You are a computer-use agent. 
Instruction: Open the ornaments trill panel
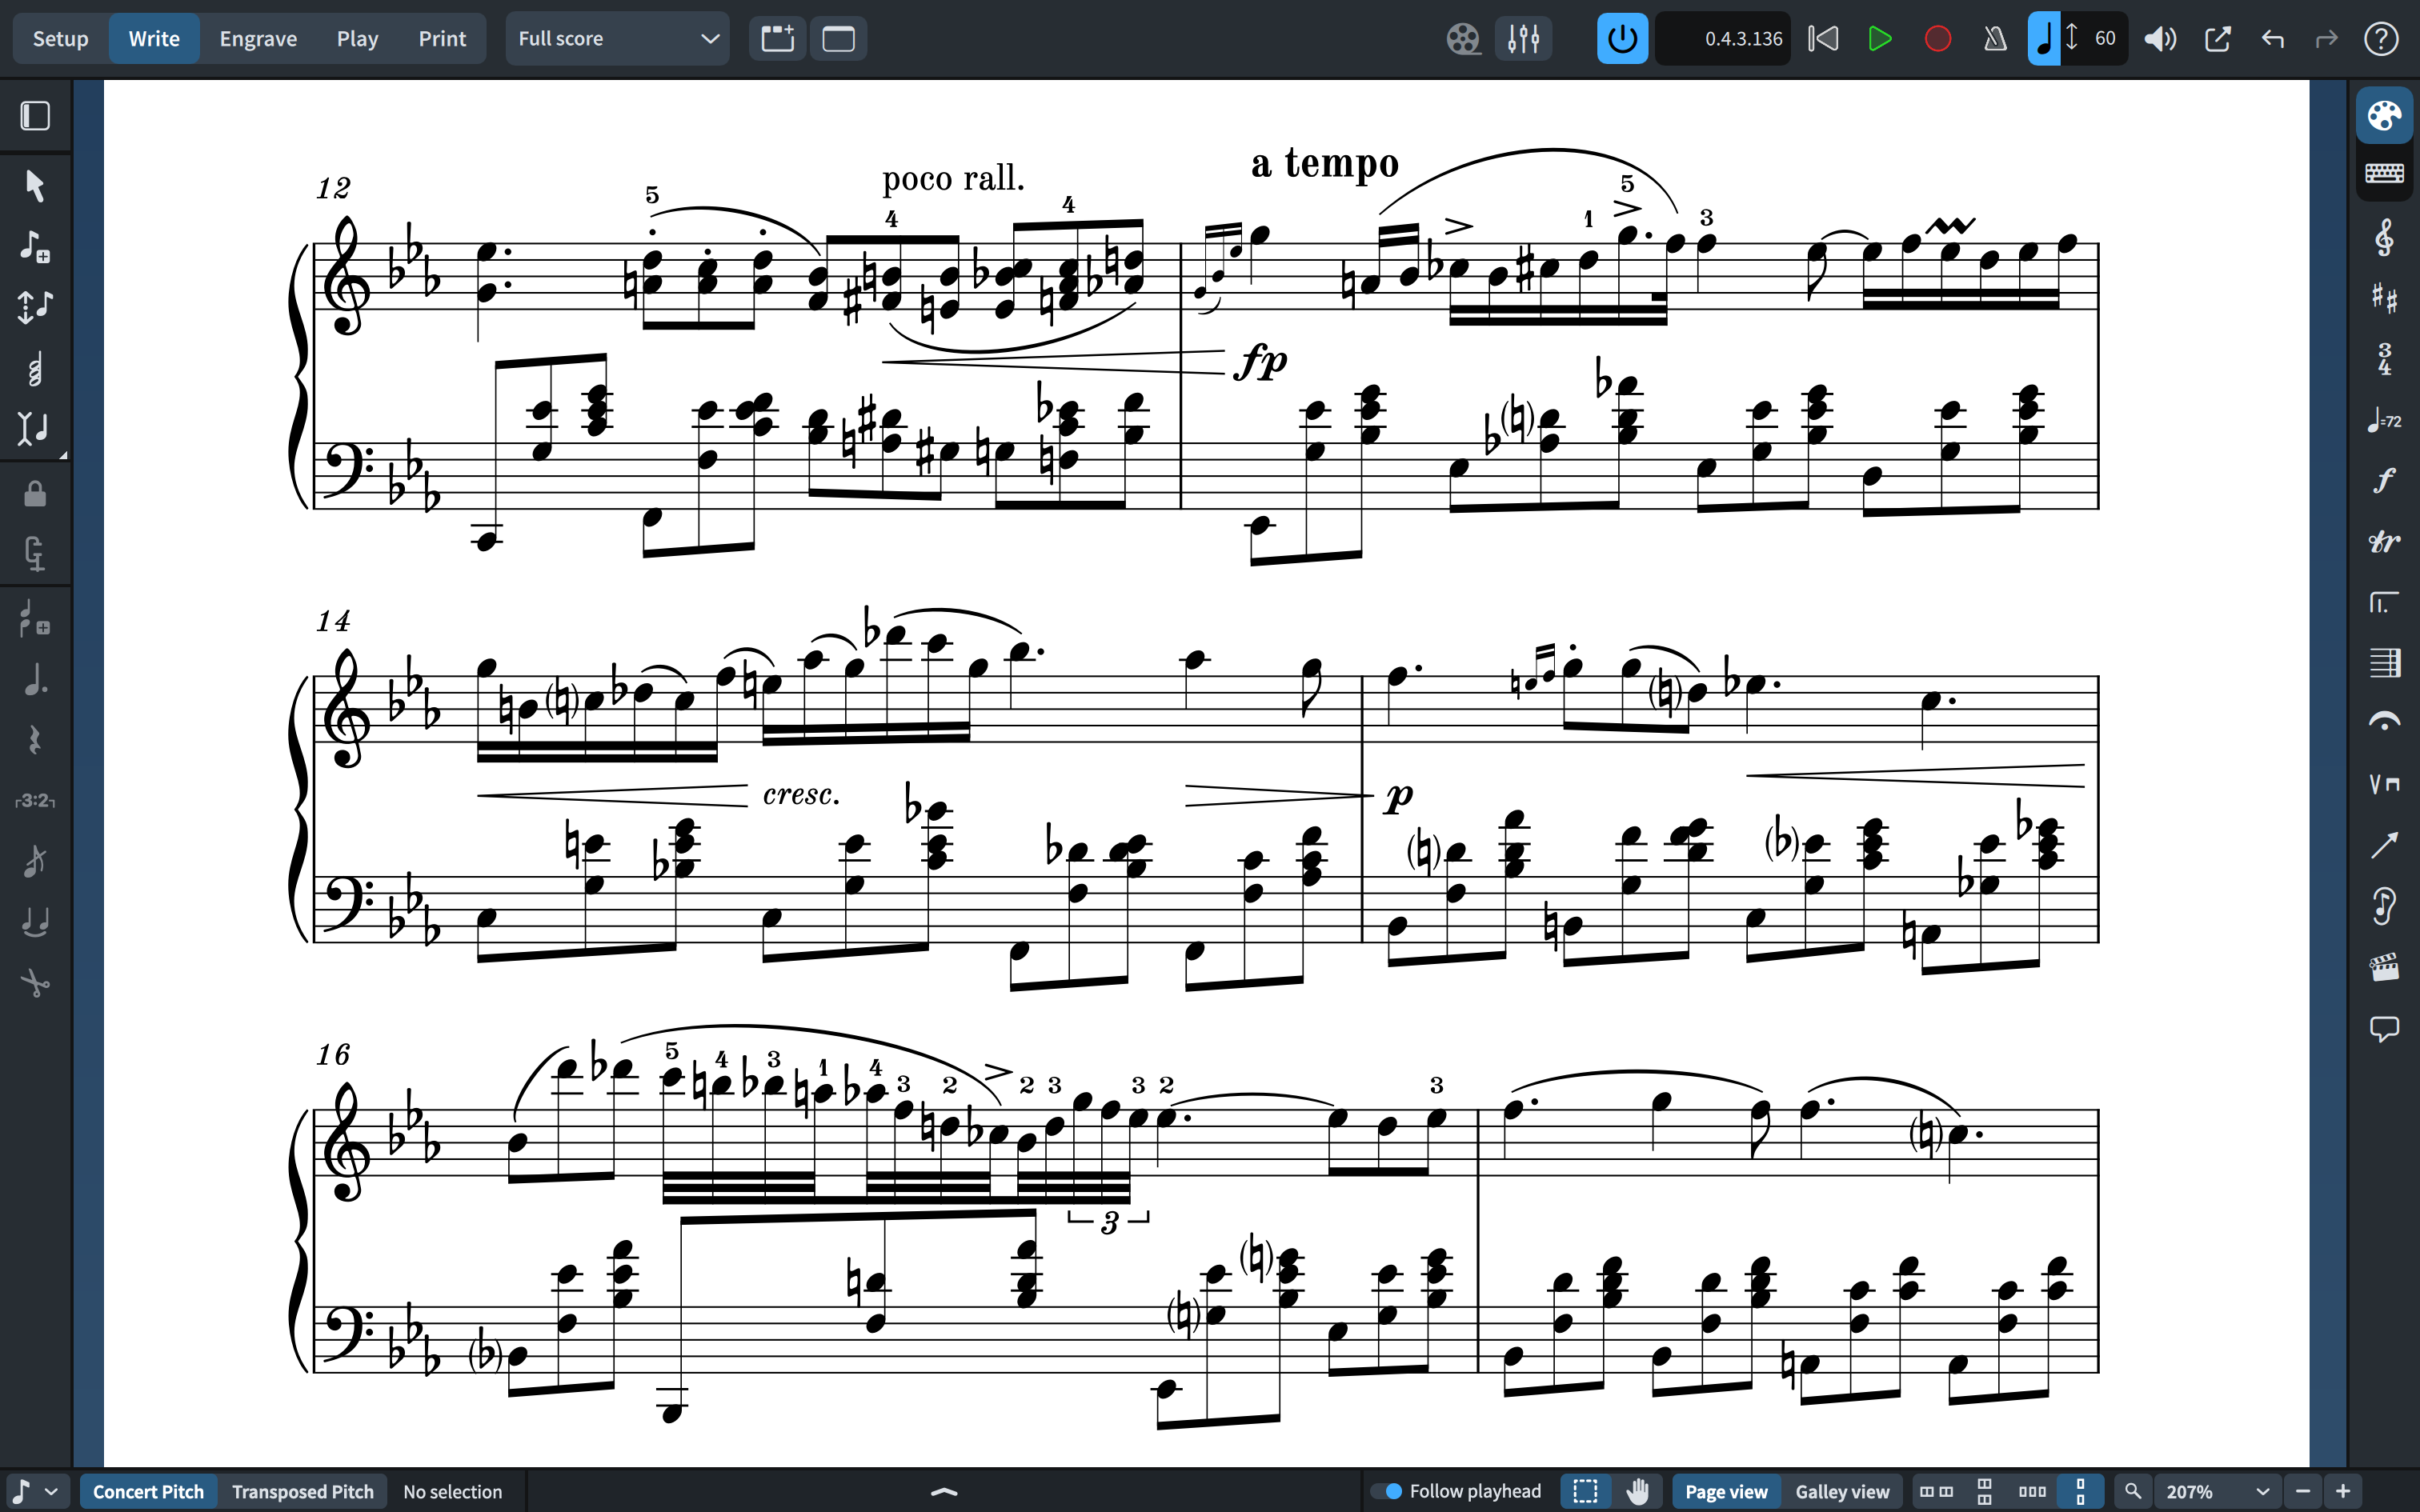[x=2384, y=541]
